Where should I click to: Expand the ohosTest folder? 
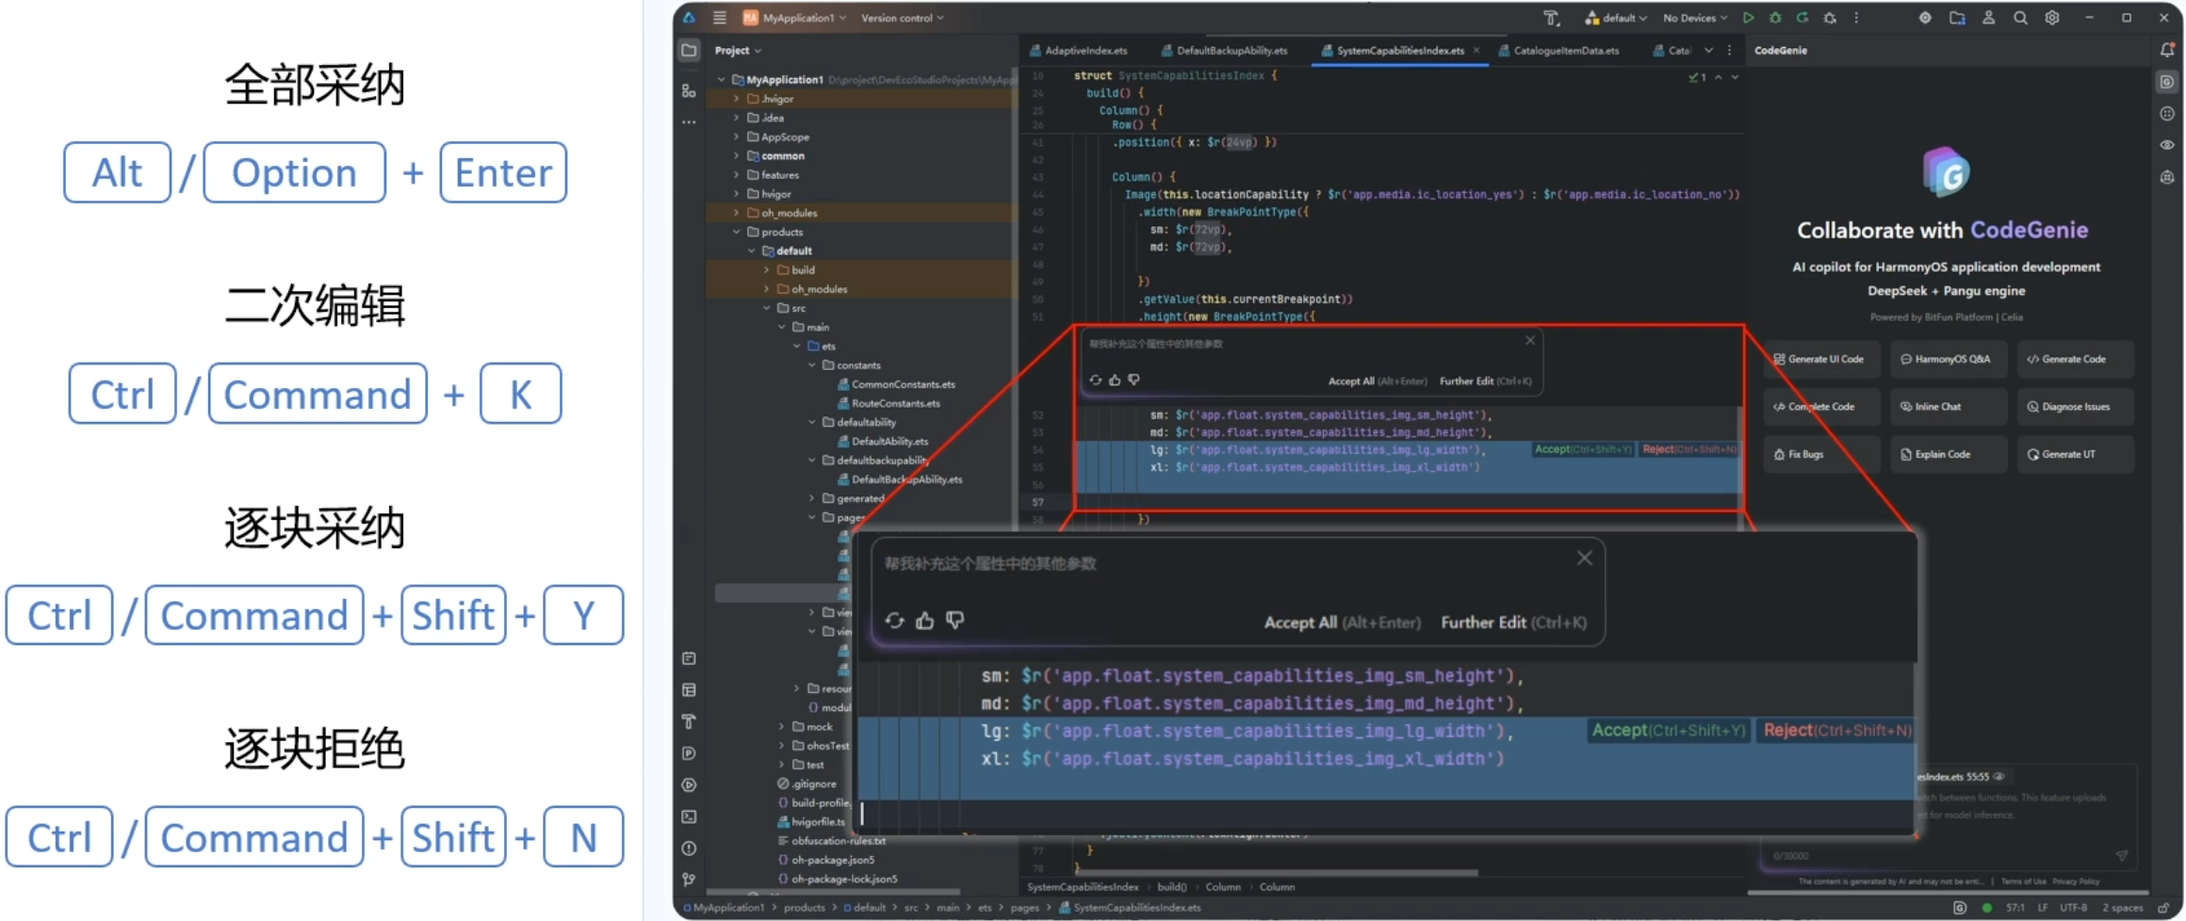[781, 746]
